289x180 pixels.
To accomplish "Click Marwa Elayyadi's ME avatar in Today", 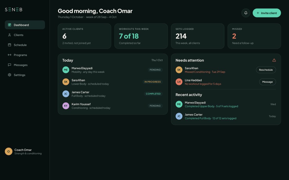I will click(66, 70).
